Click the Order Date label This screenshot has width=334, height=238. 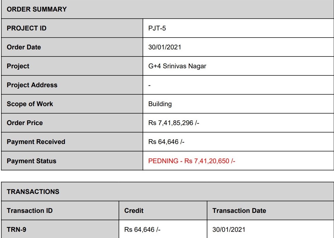pyautogui.click(x=24, y=47)
